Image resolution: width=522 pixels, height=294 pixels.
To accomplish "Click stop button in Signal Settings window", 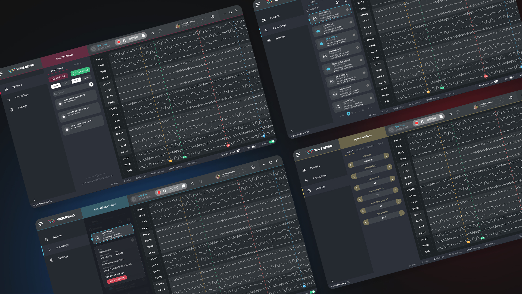I will click(441, 117).
